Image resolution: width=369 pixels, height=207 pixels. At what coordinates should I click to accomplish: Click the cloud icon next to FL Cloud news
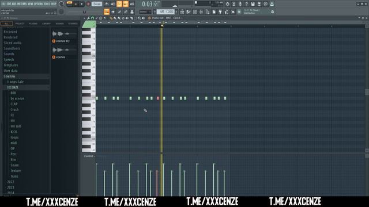[x=272, y=11]
